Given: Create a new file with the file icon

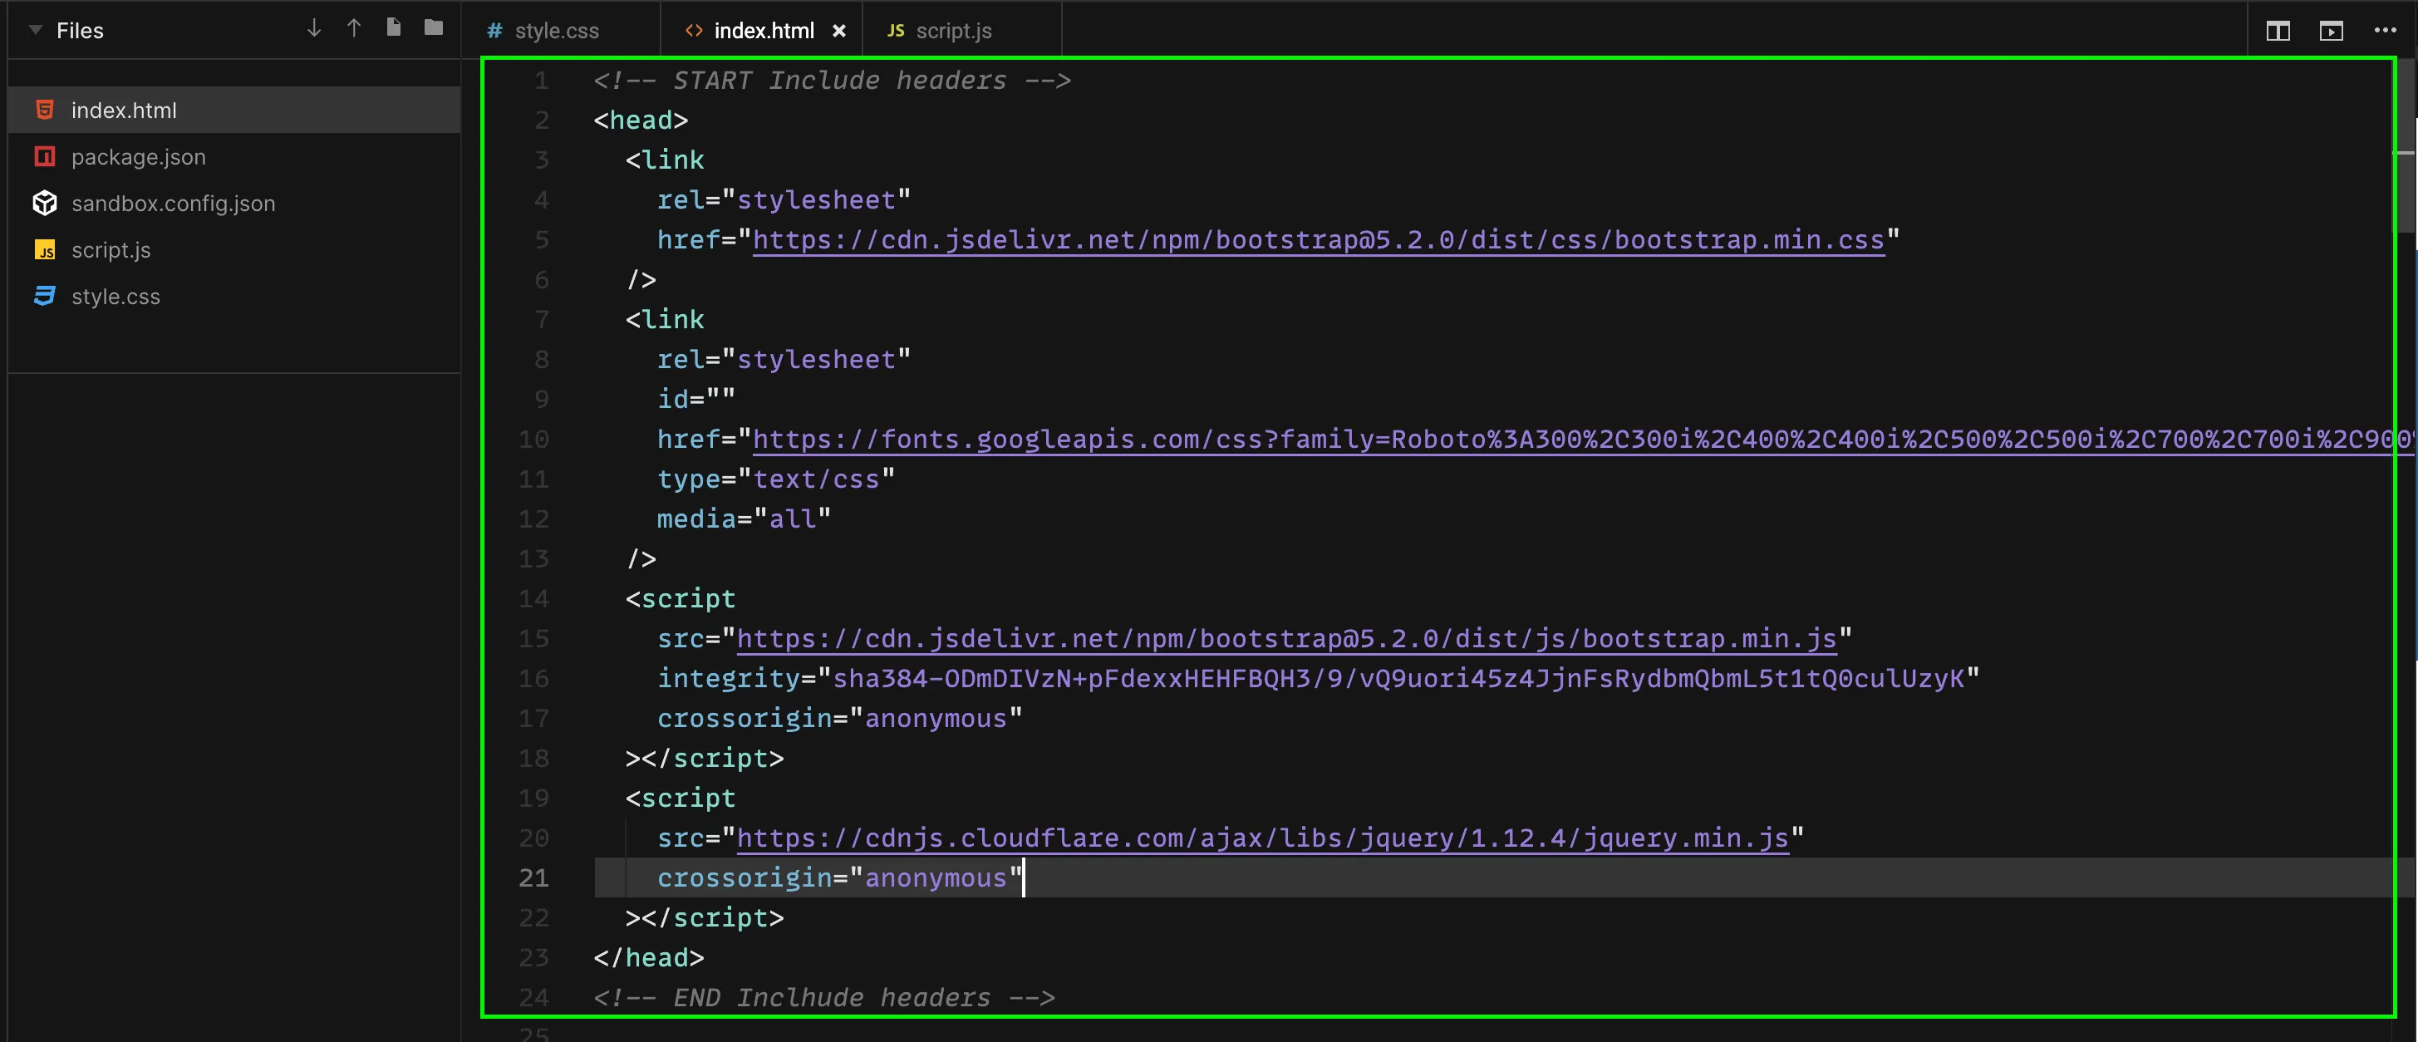Looking at the screenshot, I should [393, 28].
